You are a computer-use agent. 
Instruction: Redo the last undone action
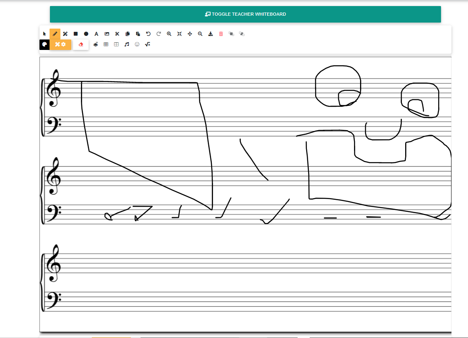tap(159, 34)
